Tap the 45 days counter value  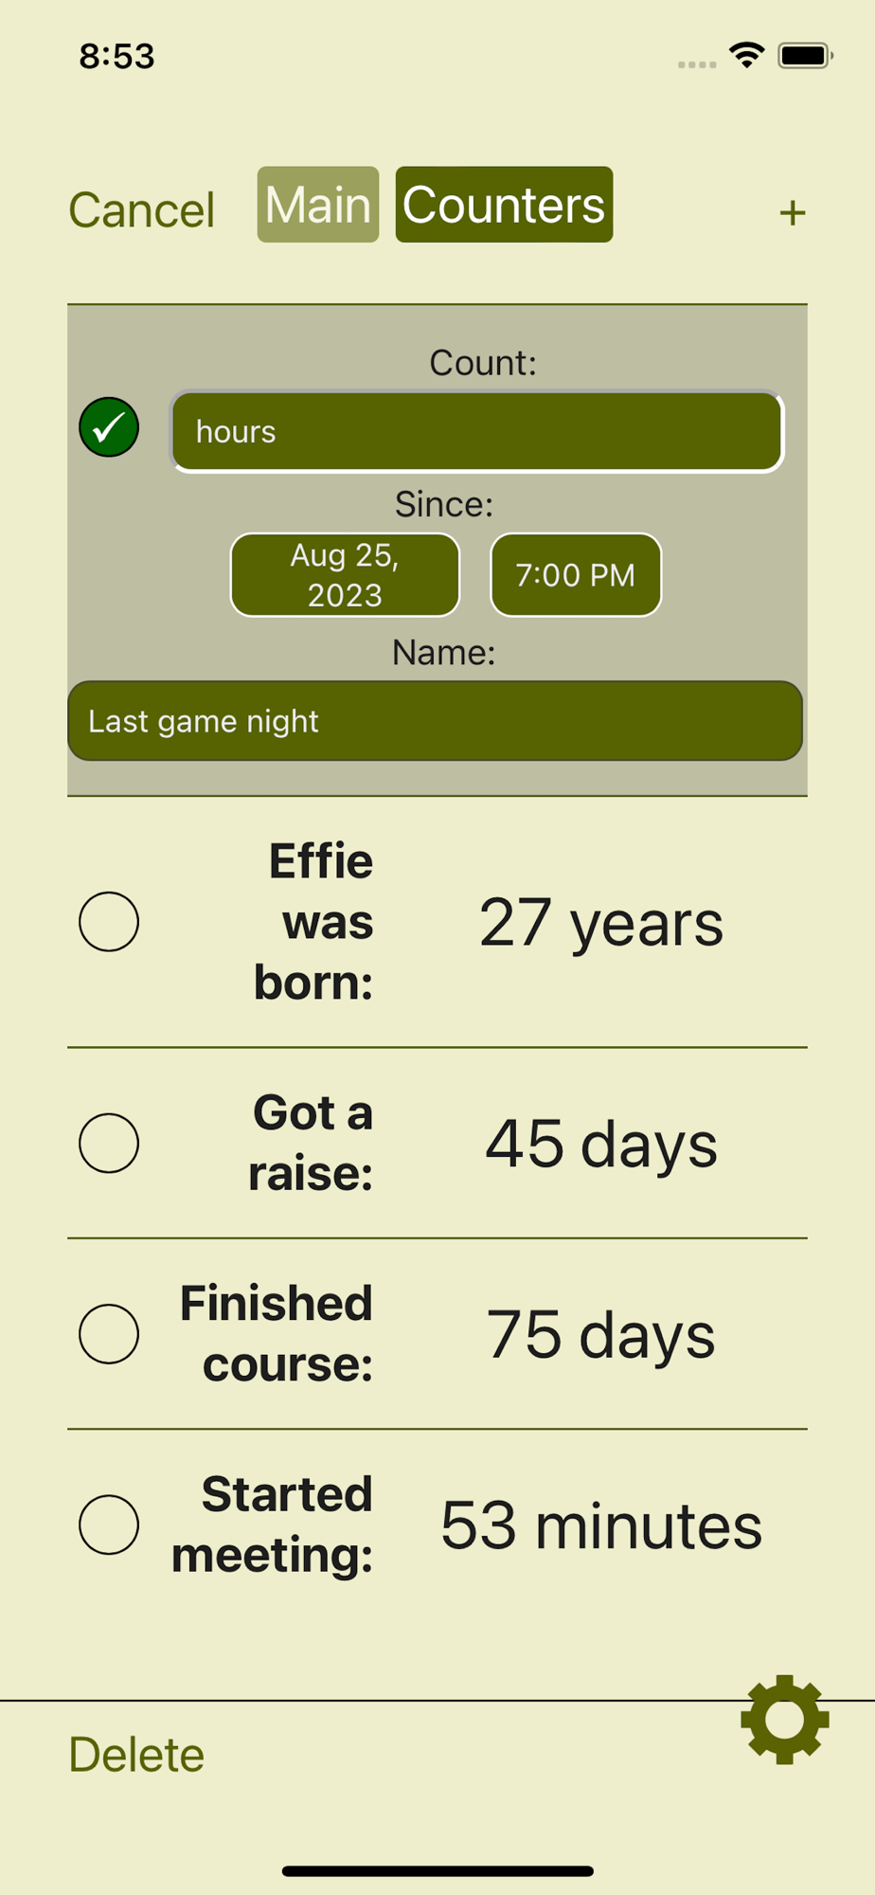[601, 1144]
